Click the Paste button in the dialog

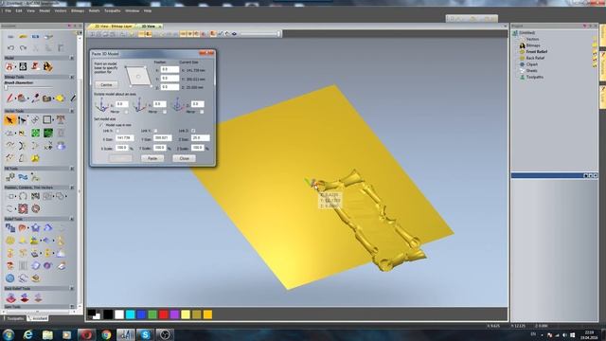[x=152, y=158]
